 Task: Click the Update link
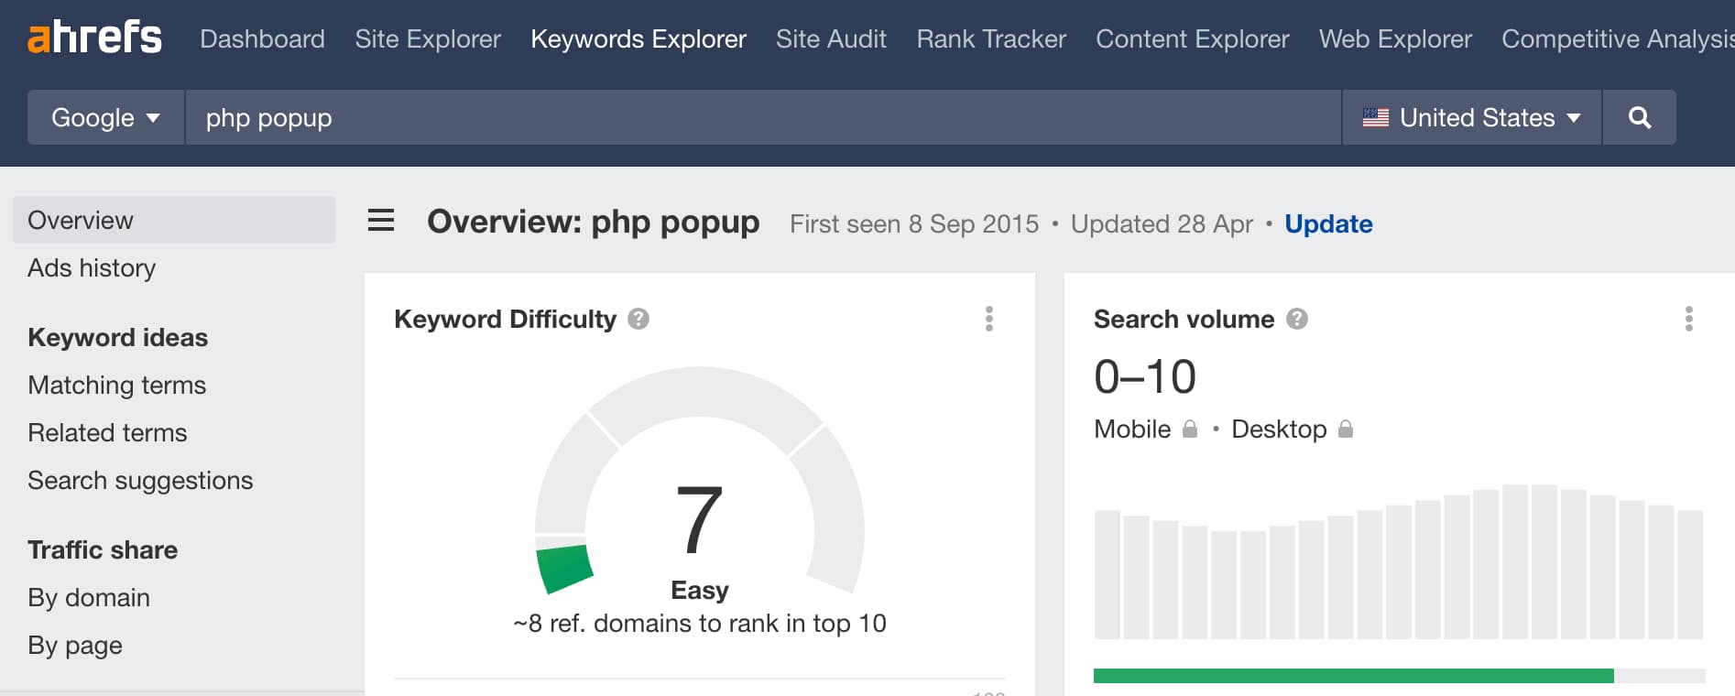[x=1328, y=223]
